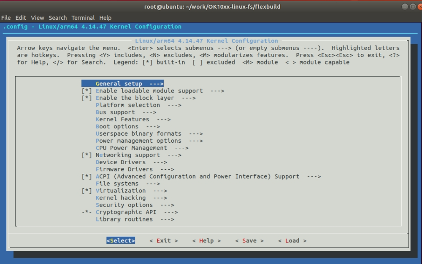Open the Platform selection entry
422x264 pixels.
(138, 105)
